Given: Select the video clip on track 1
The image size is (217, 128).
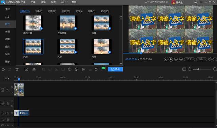Looking at the screenshot, I should (x=19, y=90).
